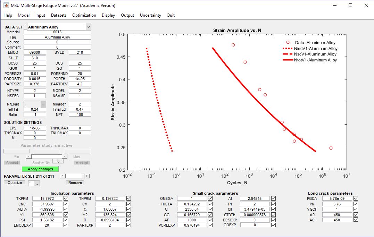
Task: Click the EMOD input field
Action: 35,52
